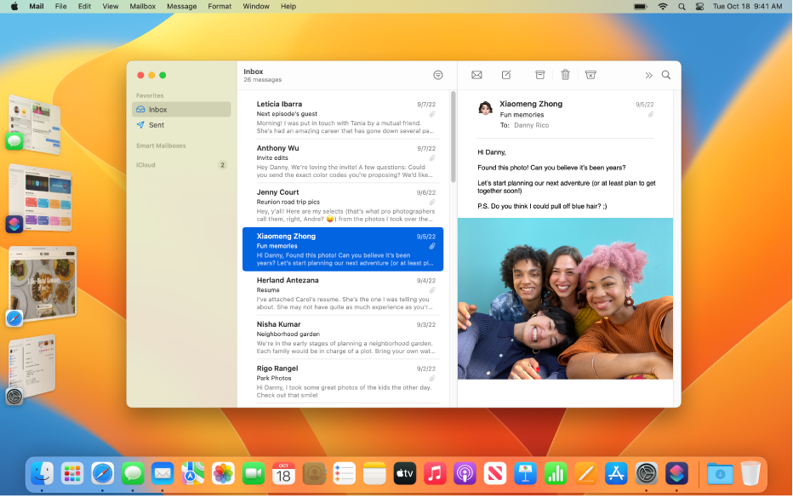Mark the message as junk

pos(591,75)
